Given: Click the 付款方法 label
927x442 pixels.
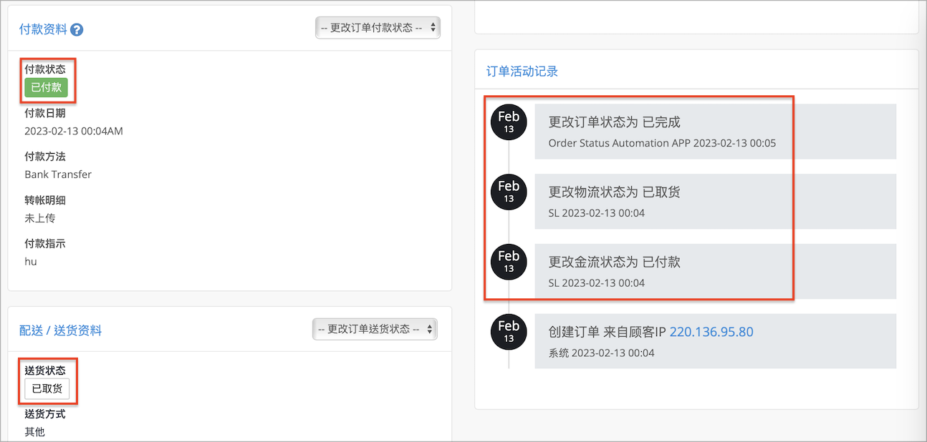Looking at the screenshot, I should click(x=45, y=157).
